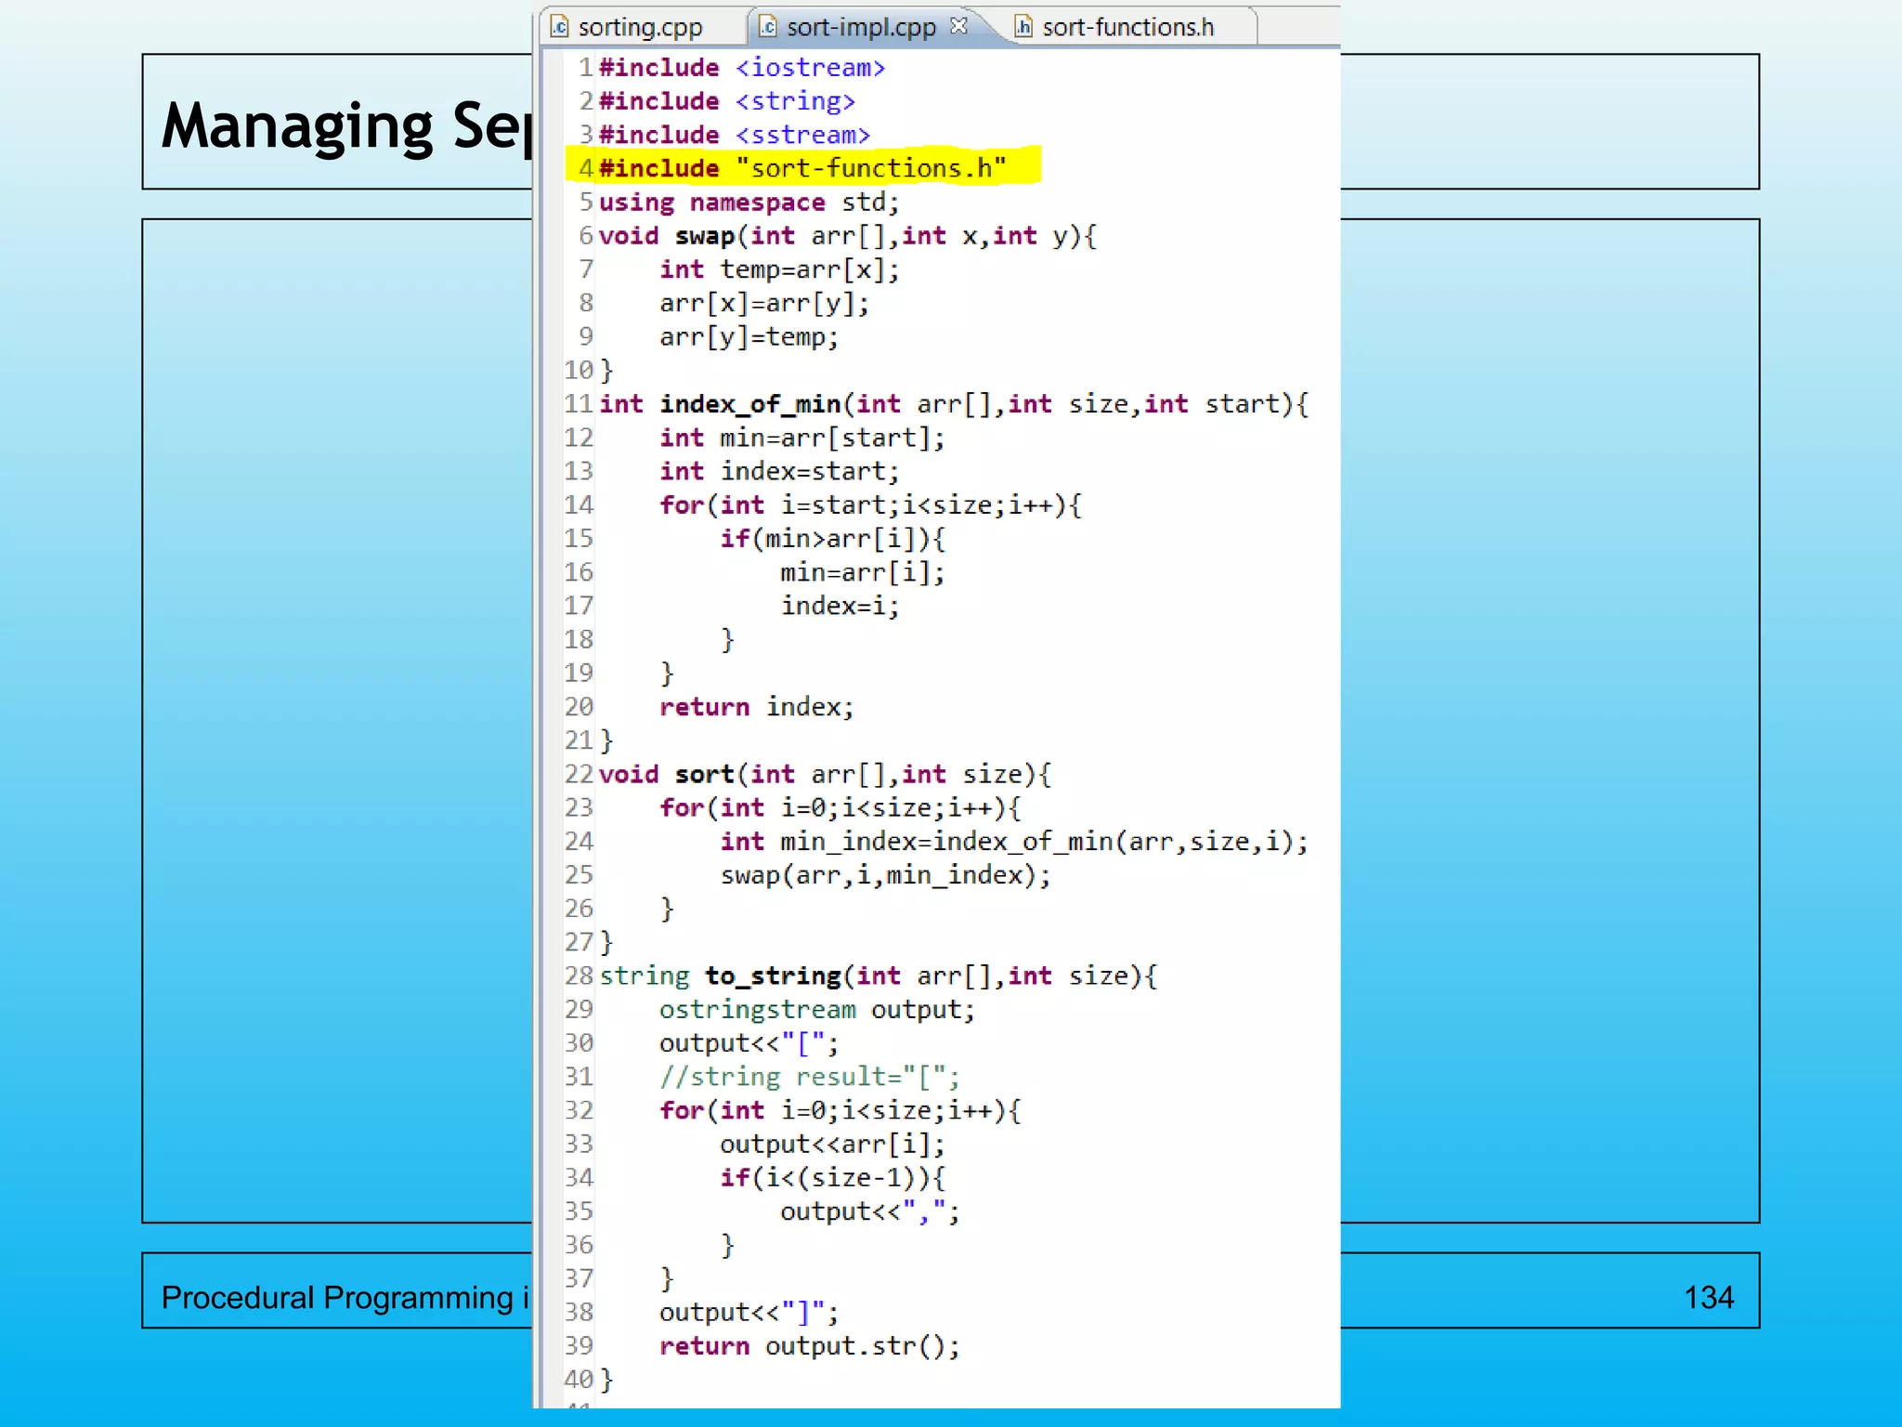Click 'arr[y]=temp;' line
The image size is (1902, 1427).
pos(749,336)
